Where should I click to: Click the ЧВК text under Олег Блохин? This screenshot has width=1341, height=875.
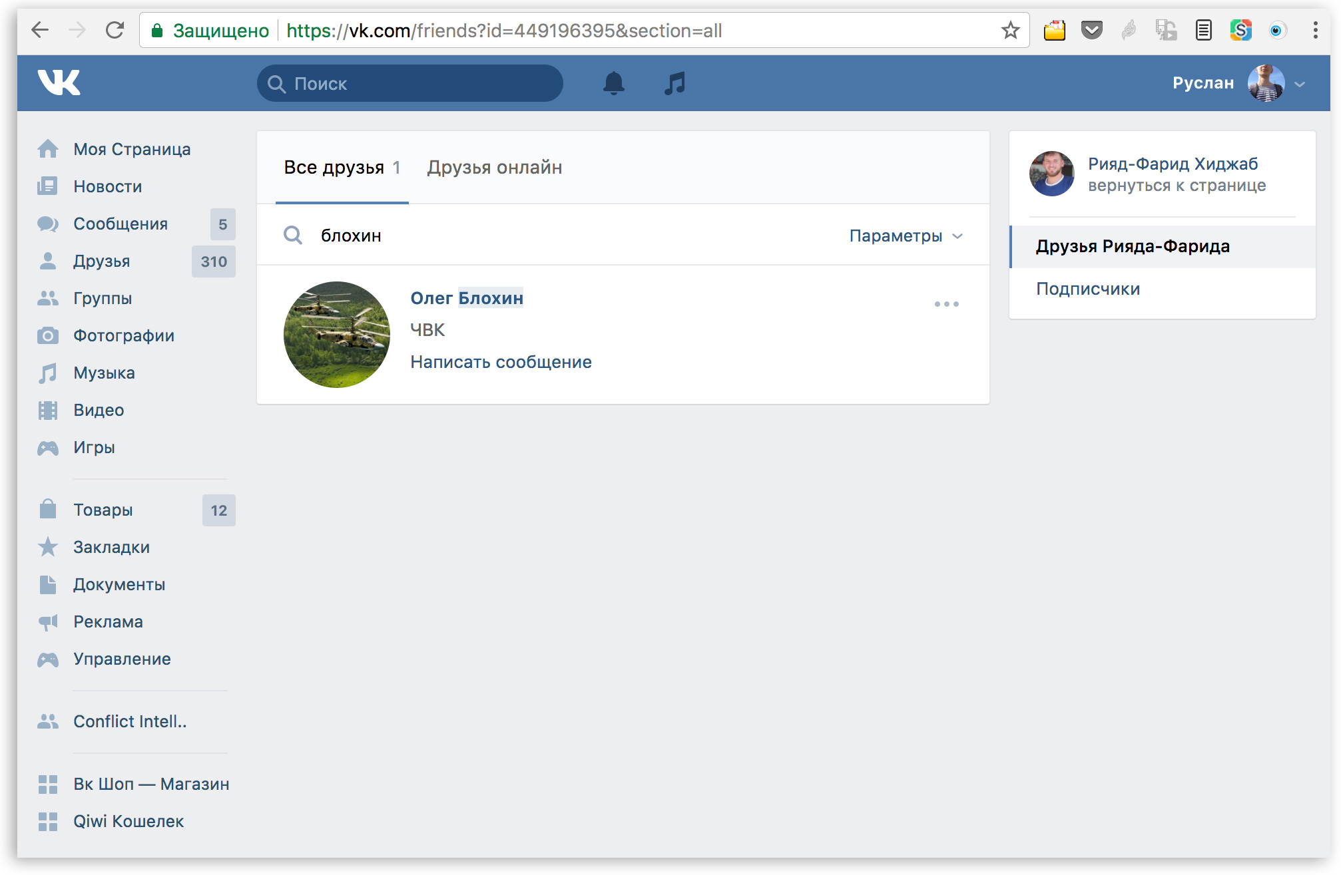point(427,330)
